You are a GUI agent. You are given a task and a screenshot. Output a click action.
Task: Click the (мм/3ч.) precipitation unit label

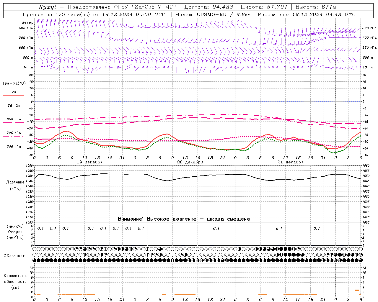(x=15, y=226)
